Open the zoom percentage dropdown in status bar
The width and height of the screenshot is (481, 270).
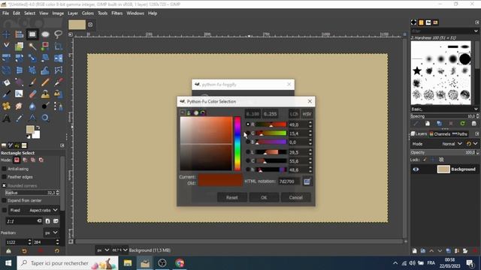(119, 250)
